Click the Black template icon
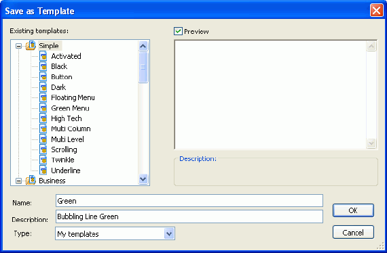The image size is (387, 253). (x=43, y=66)
